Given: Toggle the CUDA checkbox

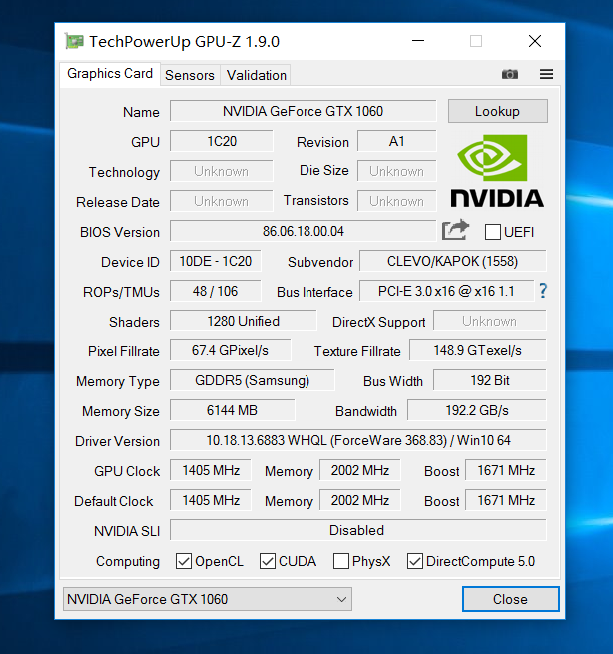Looking at the screenshot, I should click(x=268, y=561).
